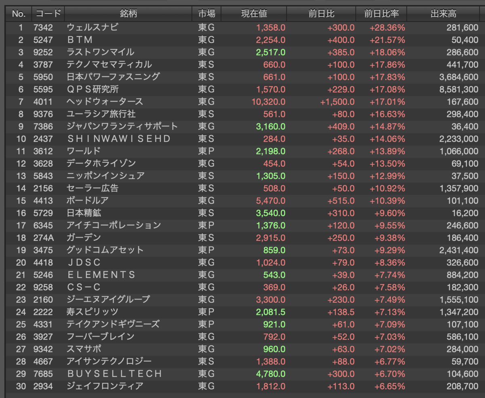Click the change rate +6.65%
Screen dimensions: 485x398
pyautogui.click(x=390, y=386)
